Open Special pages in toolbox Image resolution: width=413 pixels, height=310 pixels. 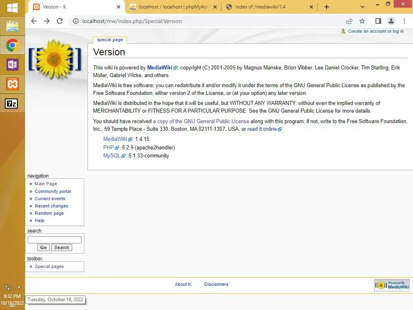(49, 266)
